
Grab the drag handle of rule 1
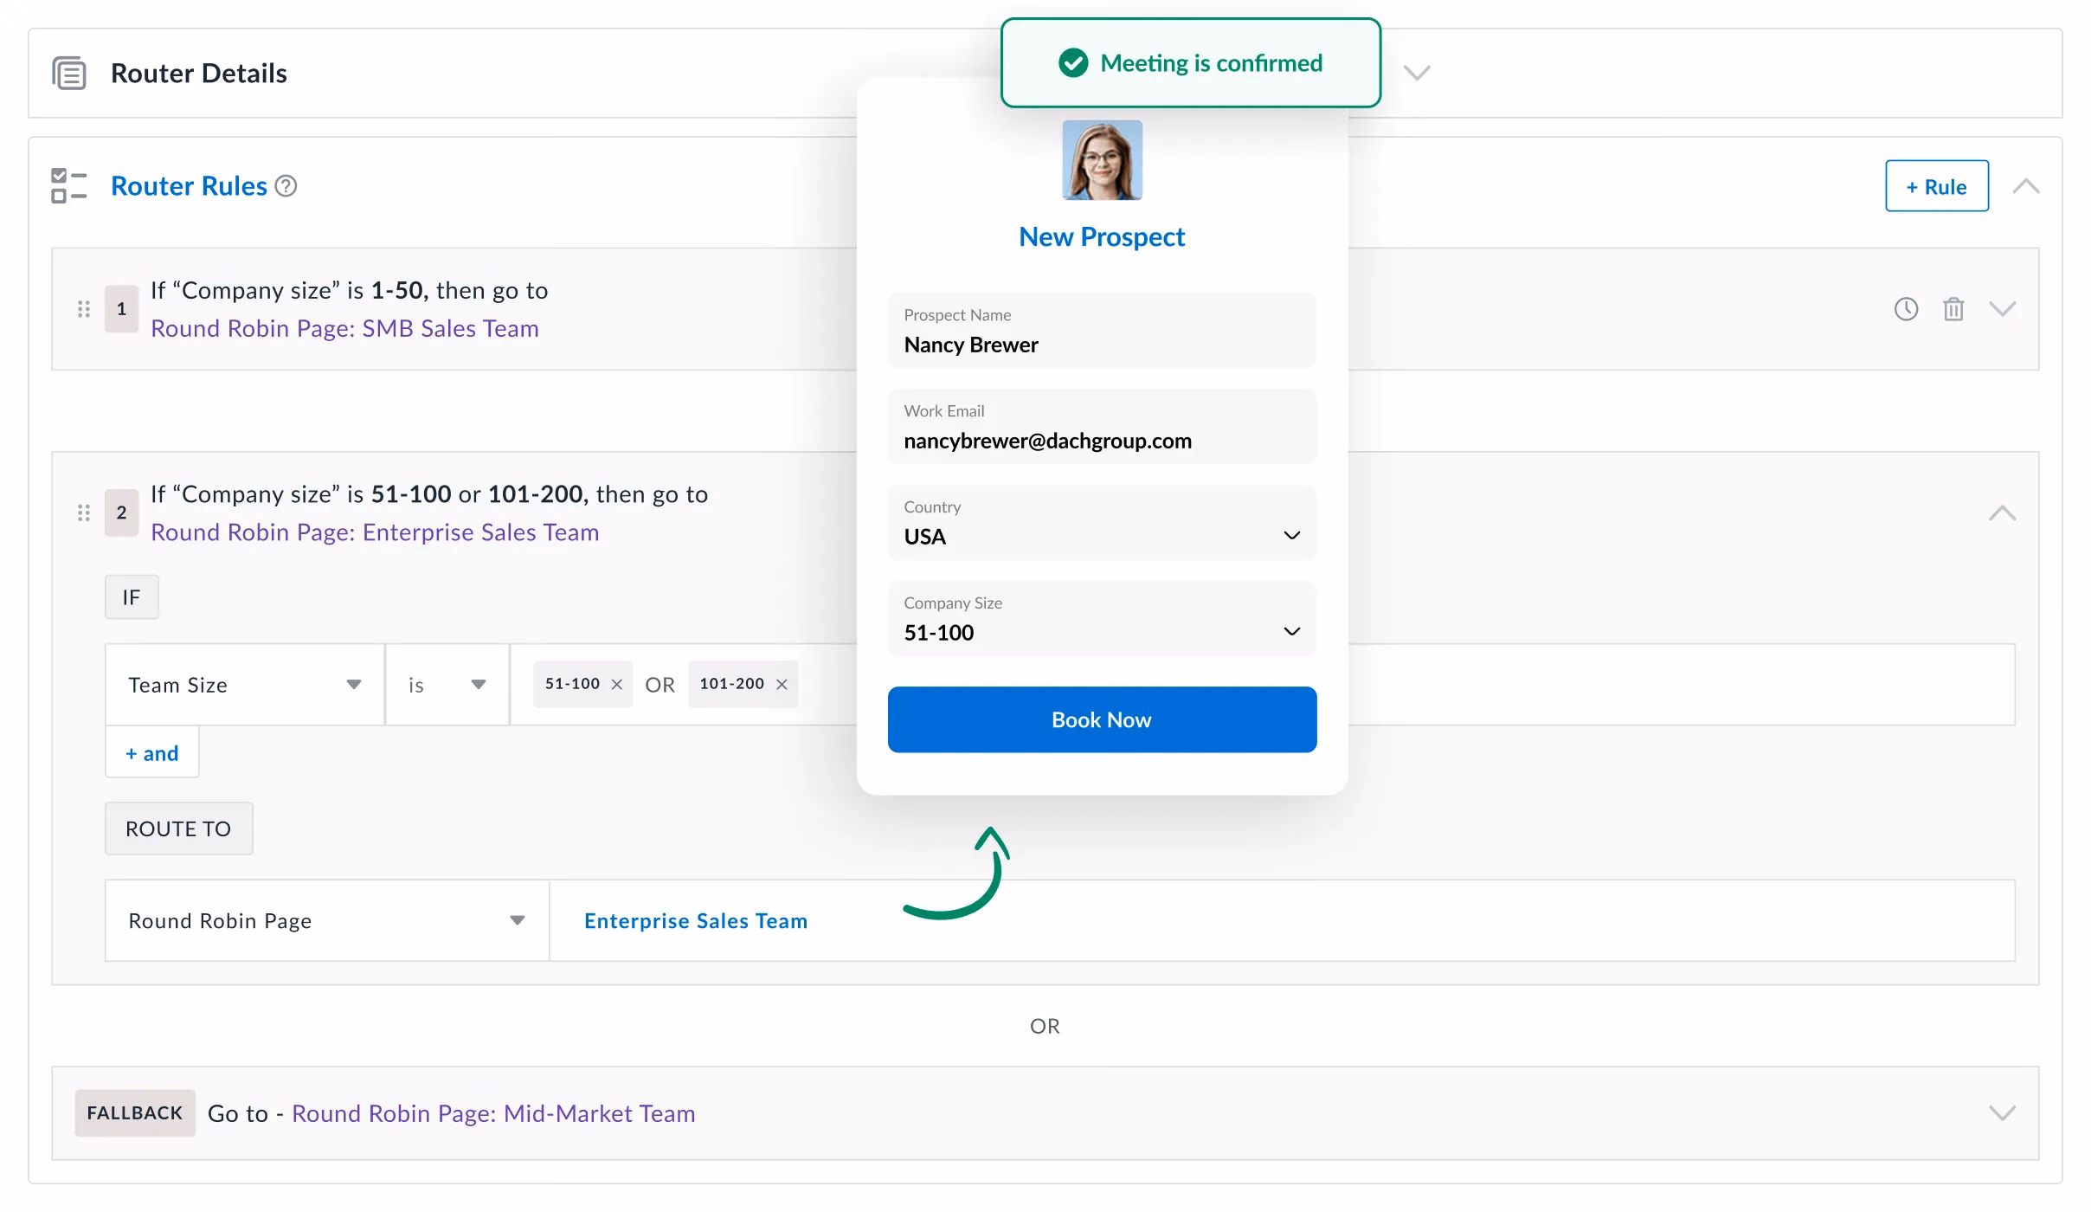(x=84, y=309)
